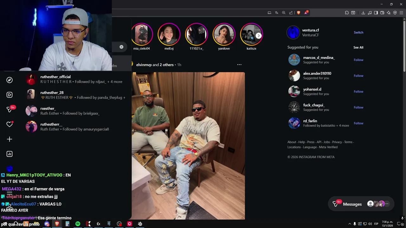
Task: Open three-dot options on elvinmvp post
Action: 239,65
